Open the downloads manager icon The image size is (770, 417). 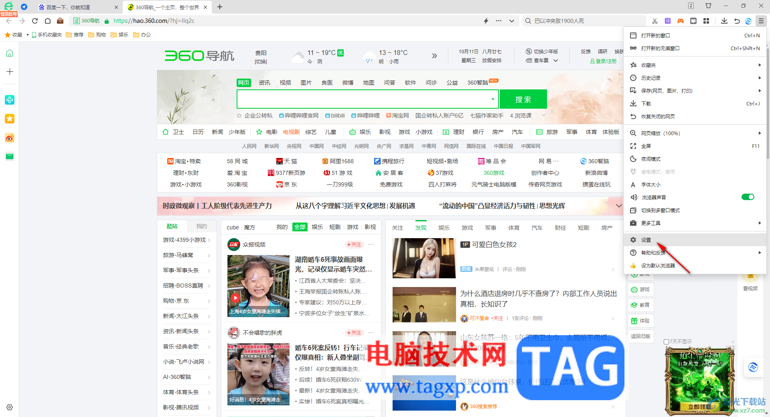click(724, 20)
